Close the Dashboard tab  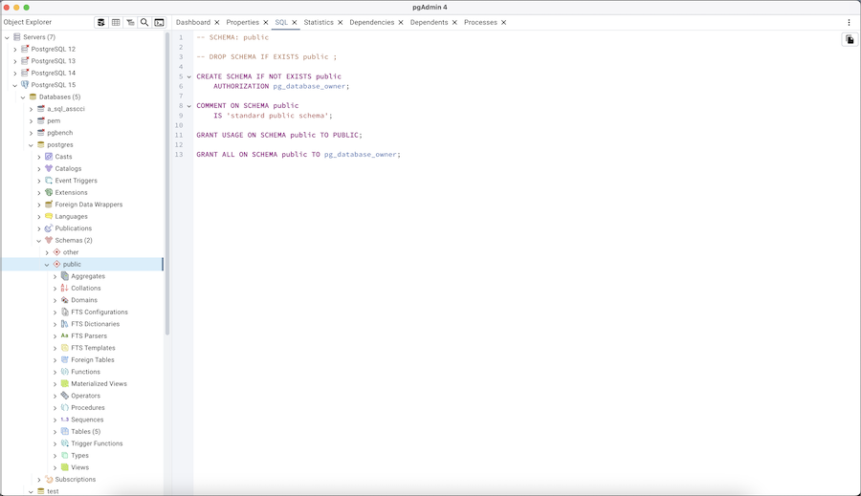click(x=217, y=23)
